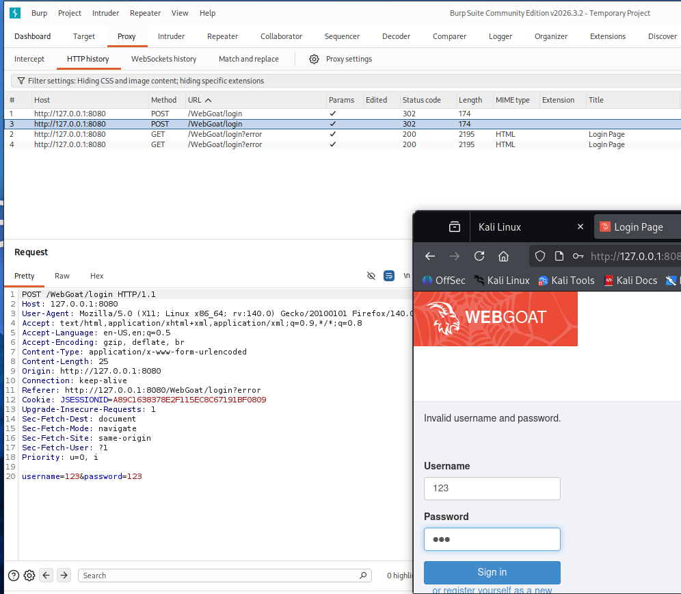Select history row 2 GET login?error

tap(343, 134)
